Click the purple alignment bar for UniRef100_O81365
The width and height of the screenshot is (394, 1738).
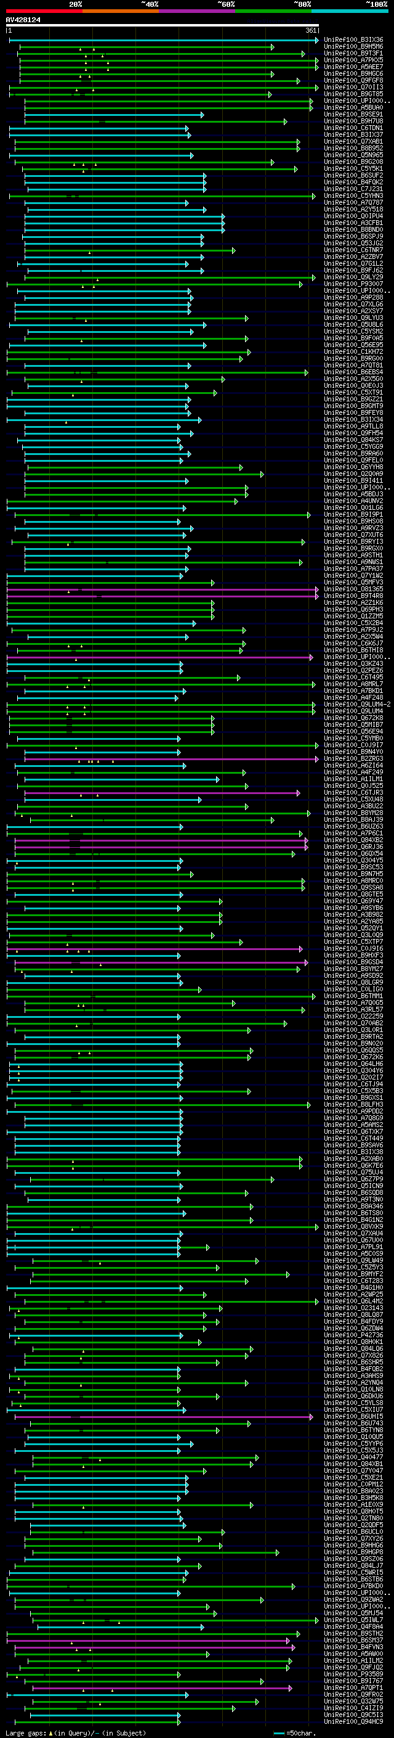pyautogui.click(x=163, y=589)
